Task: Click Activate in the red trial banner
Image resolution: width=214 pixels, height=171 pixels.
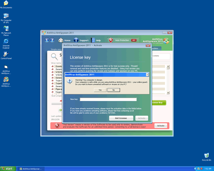Action: (x=160, y=126)
